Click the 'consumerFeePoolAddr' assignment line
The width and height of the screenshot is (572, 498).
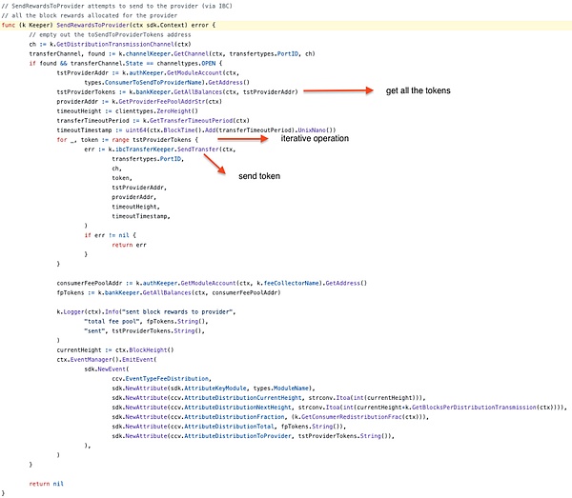coord(210,283)
